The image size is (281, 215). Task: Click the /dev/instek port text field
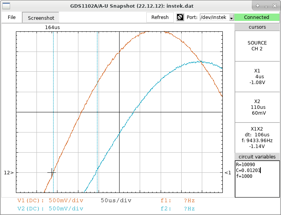(214, 17)
